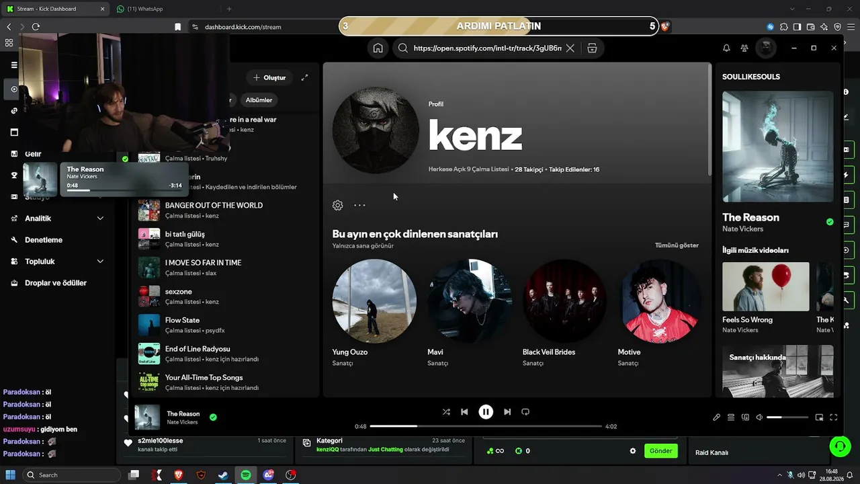Pause The Reason playback
Viewport: 860px width, 484px height.
[486, 412]
